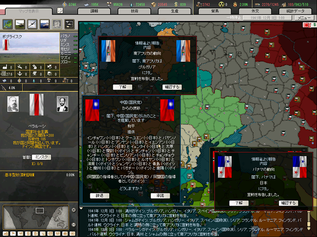The image size is (317, 237).
Task: Click the large Belarus flag in country panel
Action: pyautogui.click(x=37, y=105)
